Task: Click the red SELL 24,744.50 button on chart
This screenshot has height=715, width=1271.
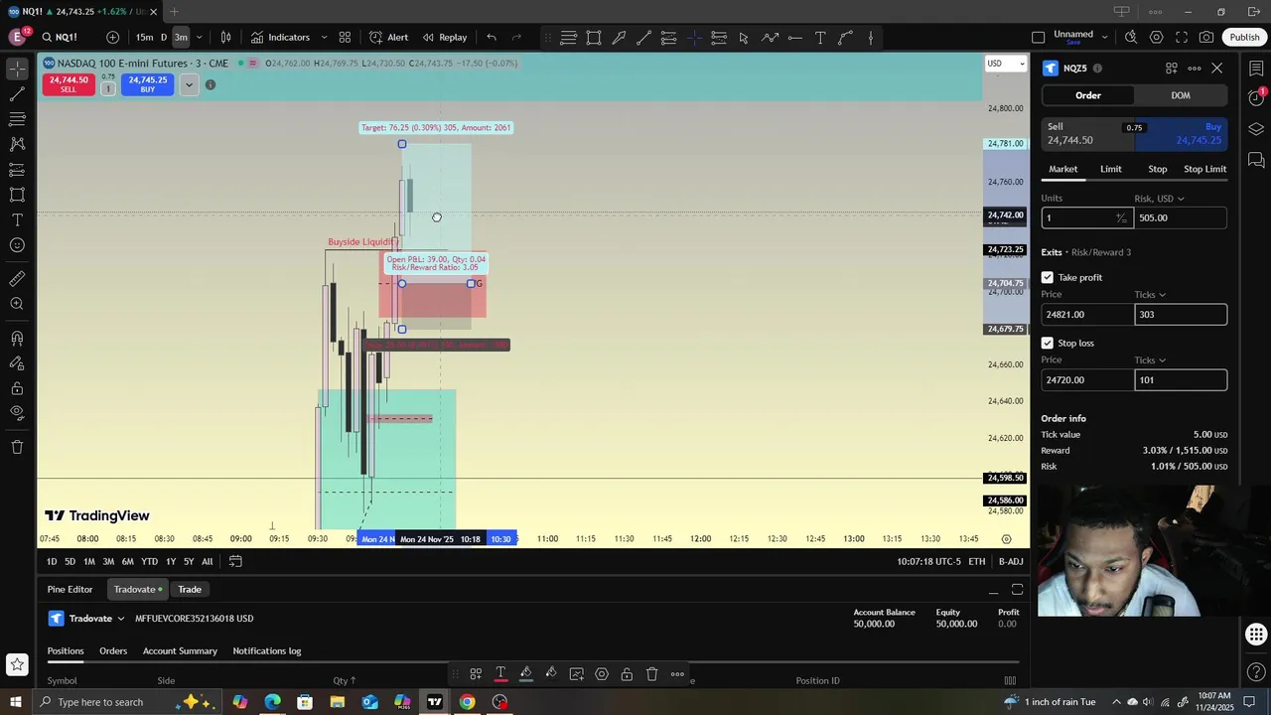Action: (68, 84)
